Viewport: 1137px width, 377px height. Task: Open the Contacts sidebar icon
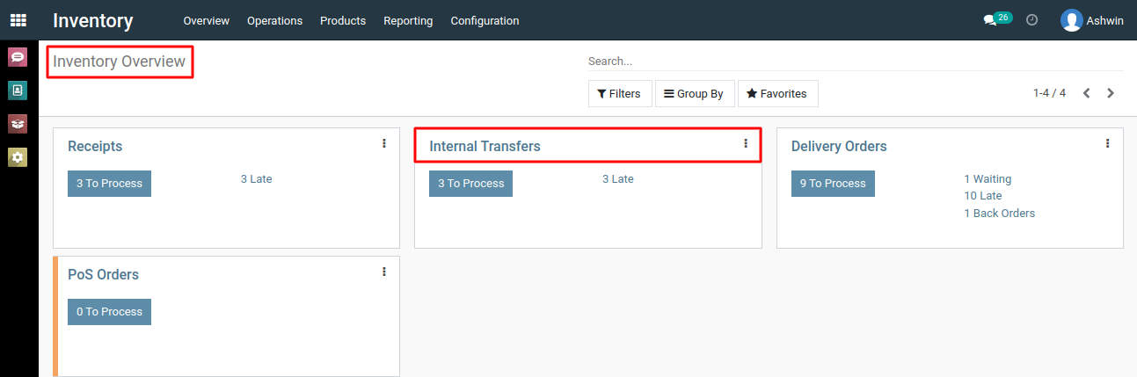tap(18, 90)
